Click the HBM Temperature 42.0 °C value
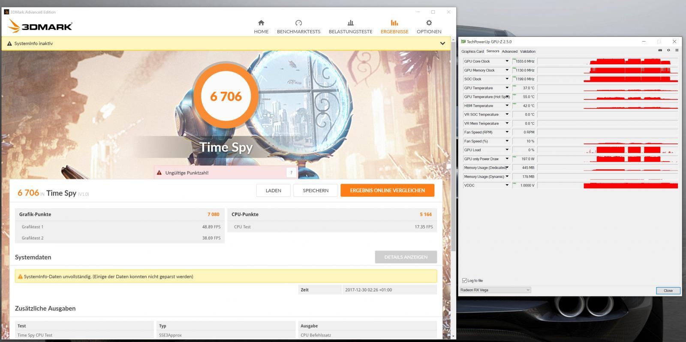Screen dimensions: 686x342 [x=524, y=106]
